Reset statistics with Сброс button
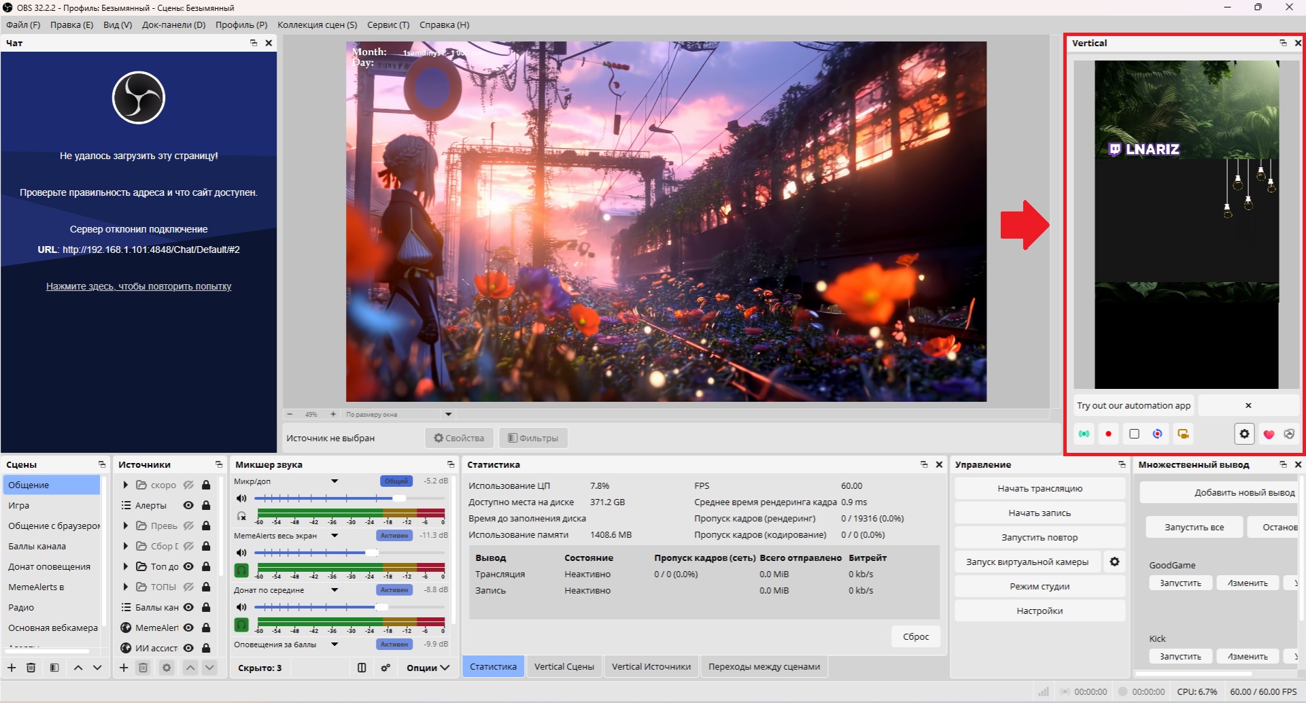This screenshot has height=703, width=1306. pos(916,637)
